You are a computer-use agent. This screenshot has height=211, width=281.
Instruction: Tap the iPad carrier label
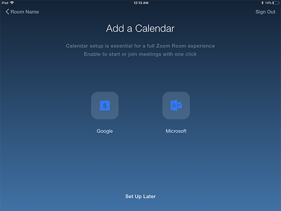tap(5, 3)
